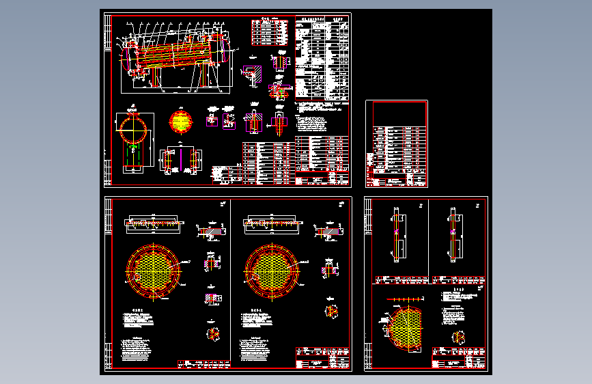Click the nozzle table at the assembly sheet top

coord(270,33)
